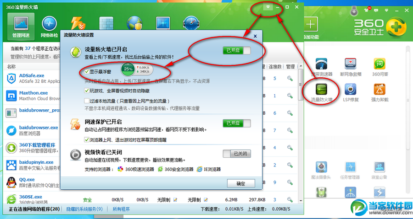Open LSP修复 in 360安全卫士 window
The width and height of the screenshot is (413, 219).
coord(350,92)
